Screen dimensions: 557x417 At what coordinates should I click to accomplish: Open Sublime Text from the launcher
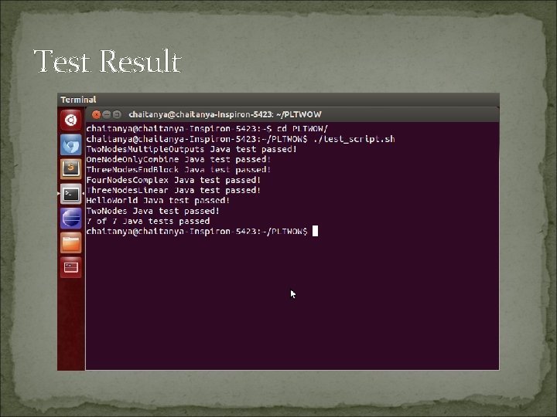pyautogui.click(x=71, y=169)
